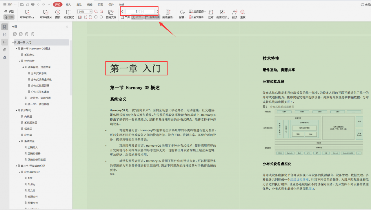The width and height of the screenshot is (371, 210).
Task: Click the fit page icon
Action: click(x=85, y=17)
